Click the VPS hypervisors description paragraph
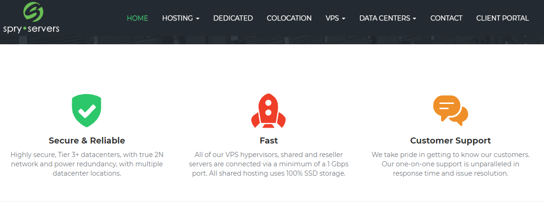 tap(269, 164)
